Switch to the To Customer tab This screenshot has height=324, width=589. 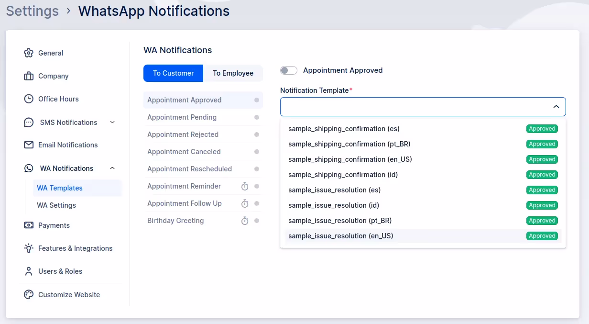coord(173,73)
